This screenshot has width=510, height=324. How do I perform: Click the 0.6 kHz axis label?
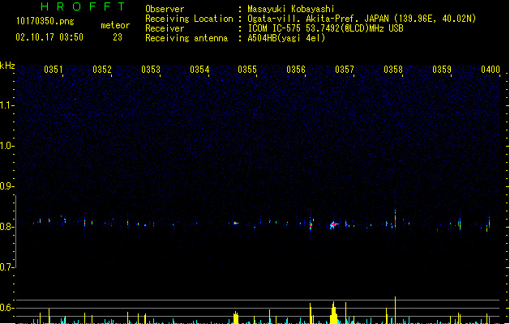[6, 308]
